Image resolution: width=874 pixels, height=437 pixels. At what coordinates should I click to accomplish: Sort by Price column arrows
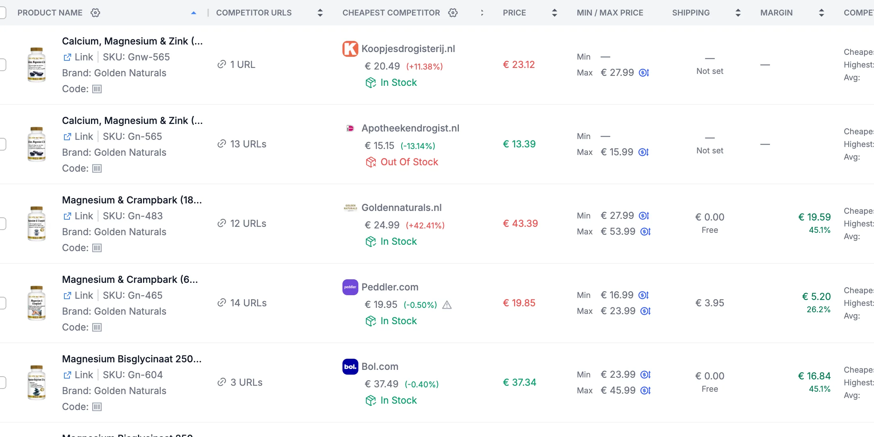point(555,13)
